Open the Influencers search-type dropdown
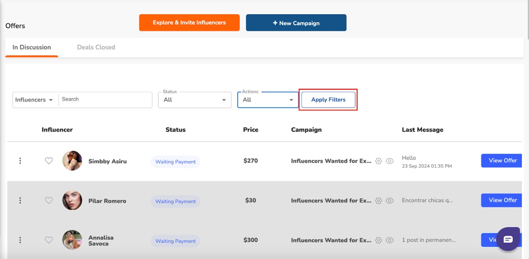This screenshot has width=529, height=259. click(x=34, y=100)
